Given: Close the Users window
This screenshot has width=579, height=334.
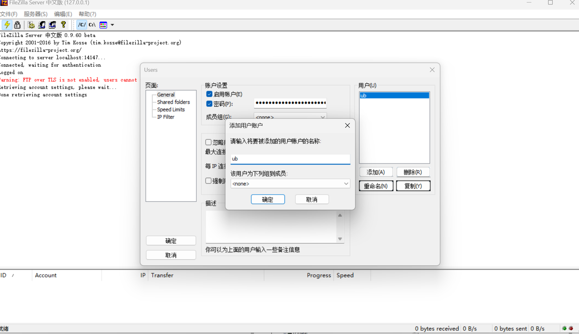Looking at the screenshot, I should coord(432,70).
